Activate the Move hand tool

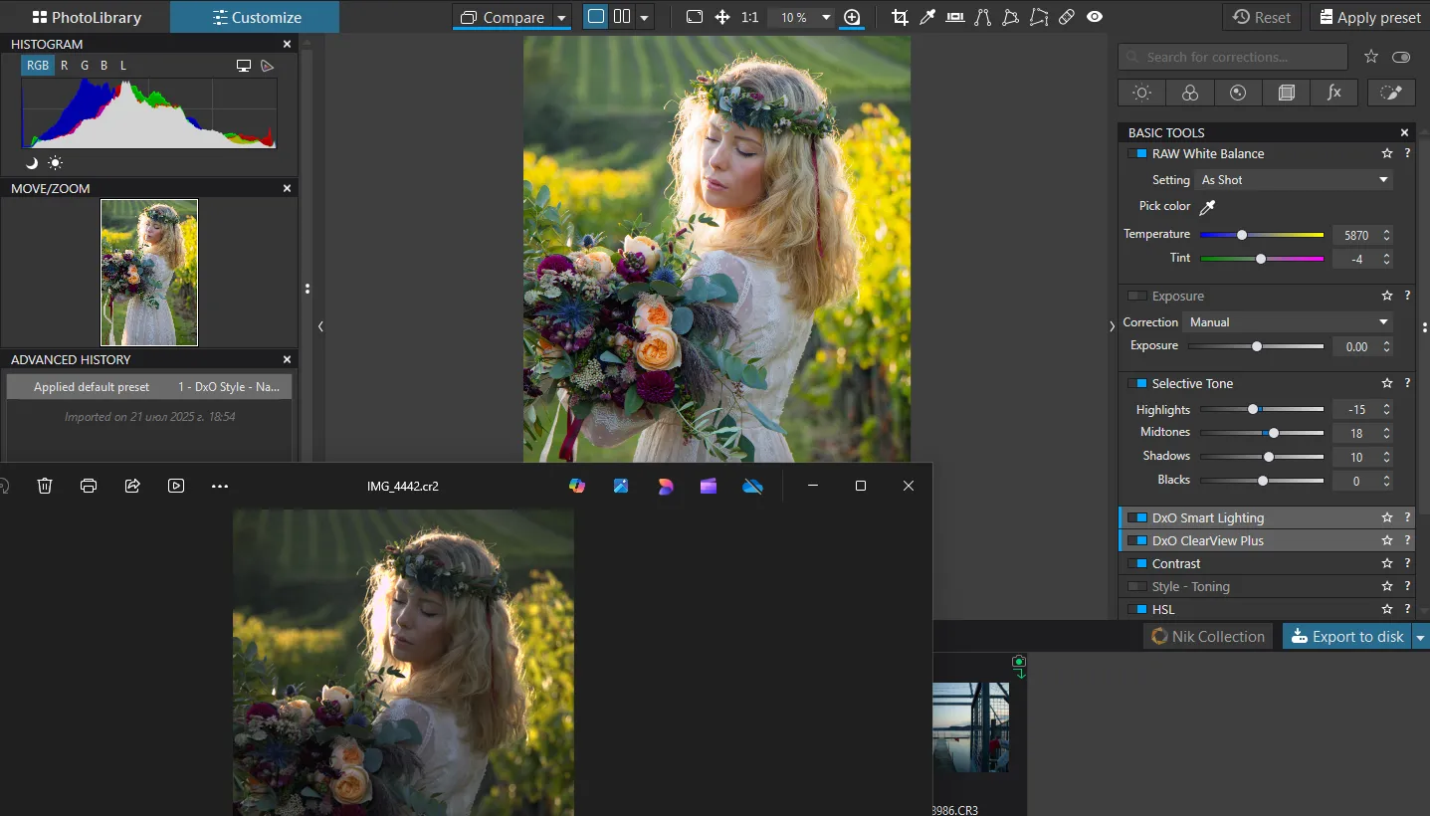point(722,17)
